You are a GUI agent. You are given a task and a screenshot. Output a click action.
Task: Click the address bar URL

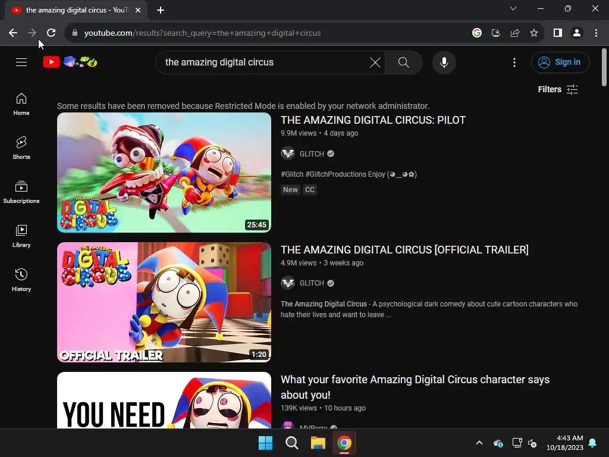(202, 33)
